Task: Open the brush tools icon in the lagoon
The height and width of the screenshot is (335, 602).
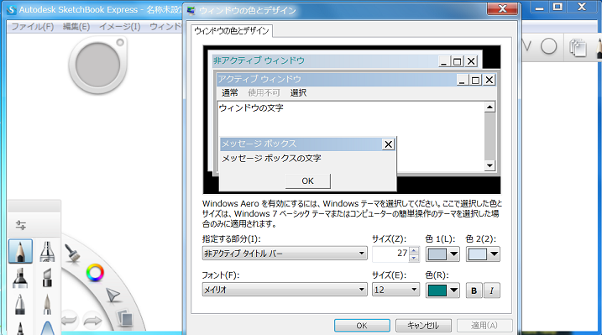Action: pyautogui.click(x=72, y=254)
